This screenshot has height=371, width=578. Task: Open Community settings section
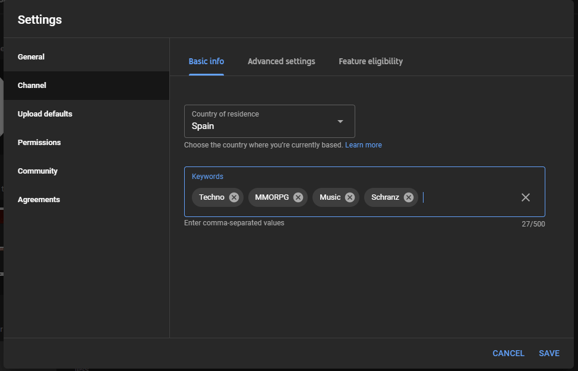click(37, 171)
